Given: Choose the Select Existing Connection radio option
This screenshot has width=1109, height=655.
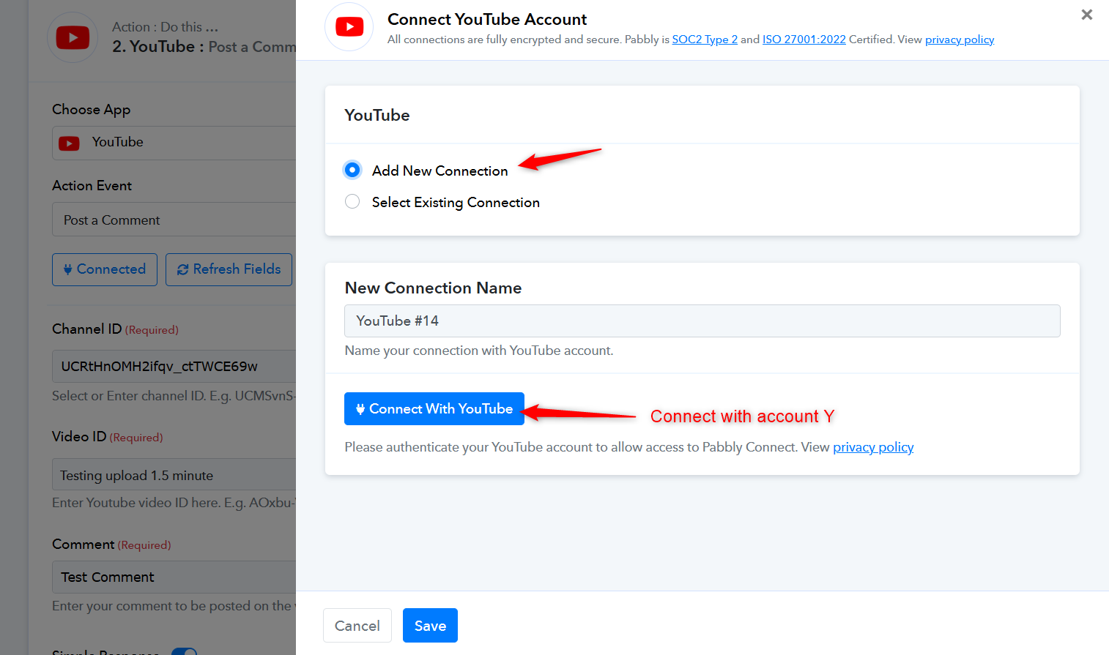Looking at the screenshot, I should pos(352,201).
